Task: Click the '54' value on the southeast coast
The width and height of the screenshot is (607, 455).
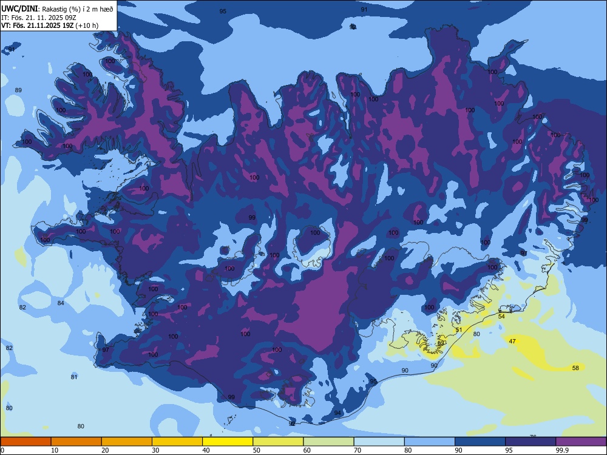Action: coord(501,316)
